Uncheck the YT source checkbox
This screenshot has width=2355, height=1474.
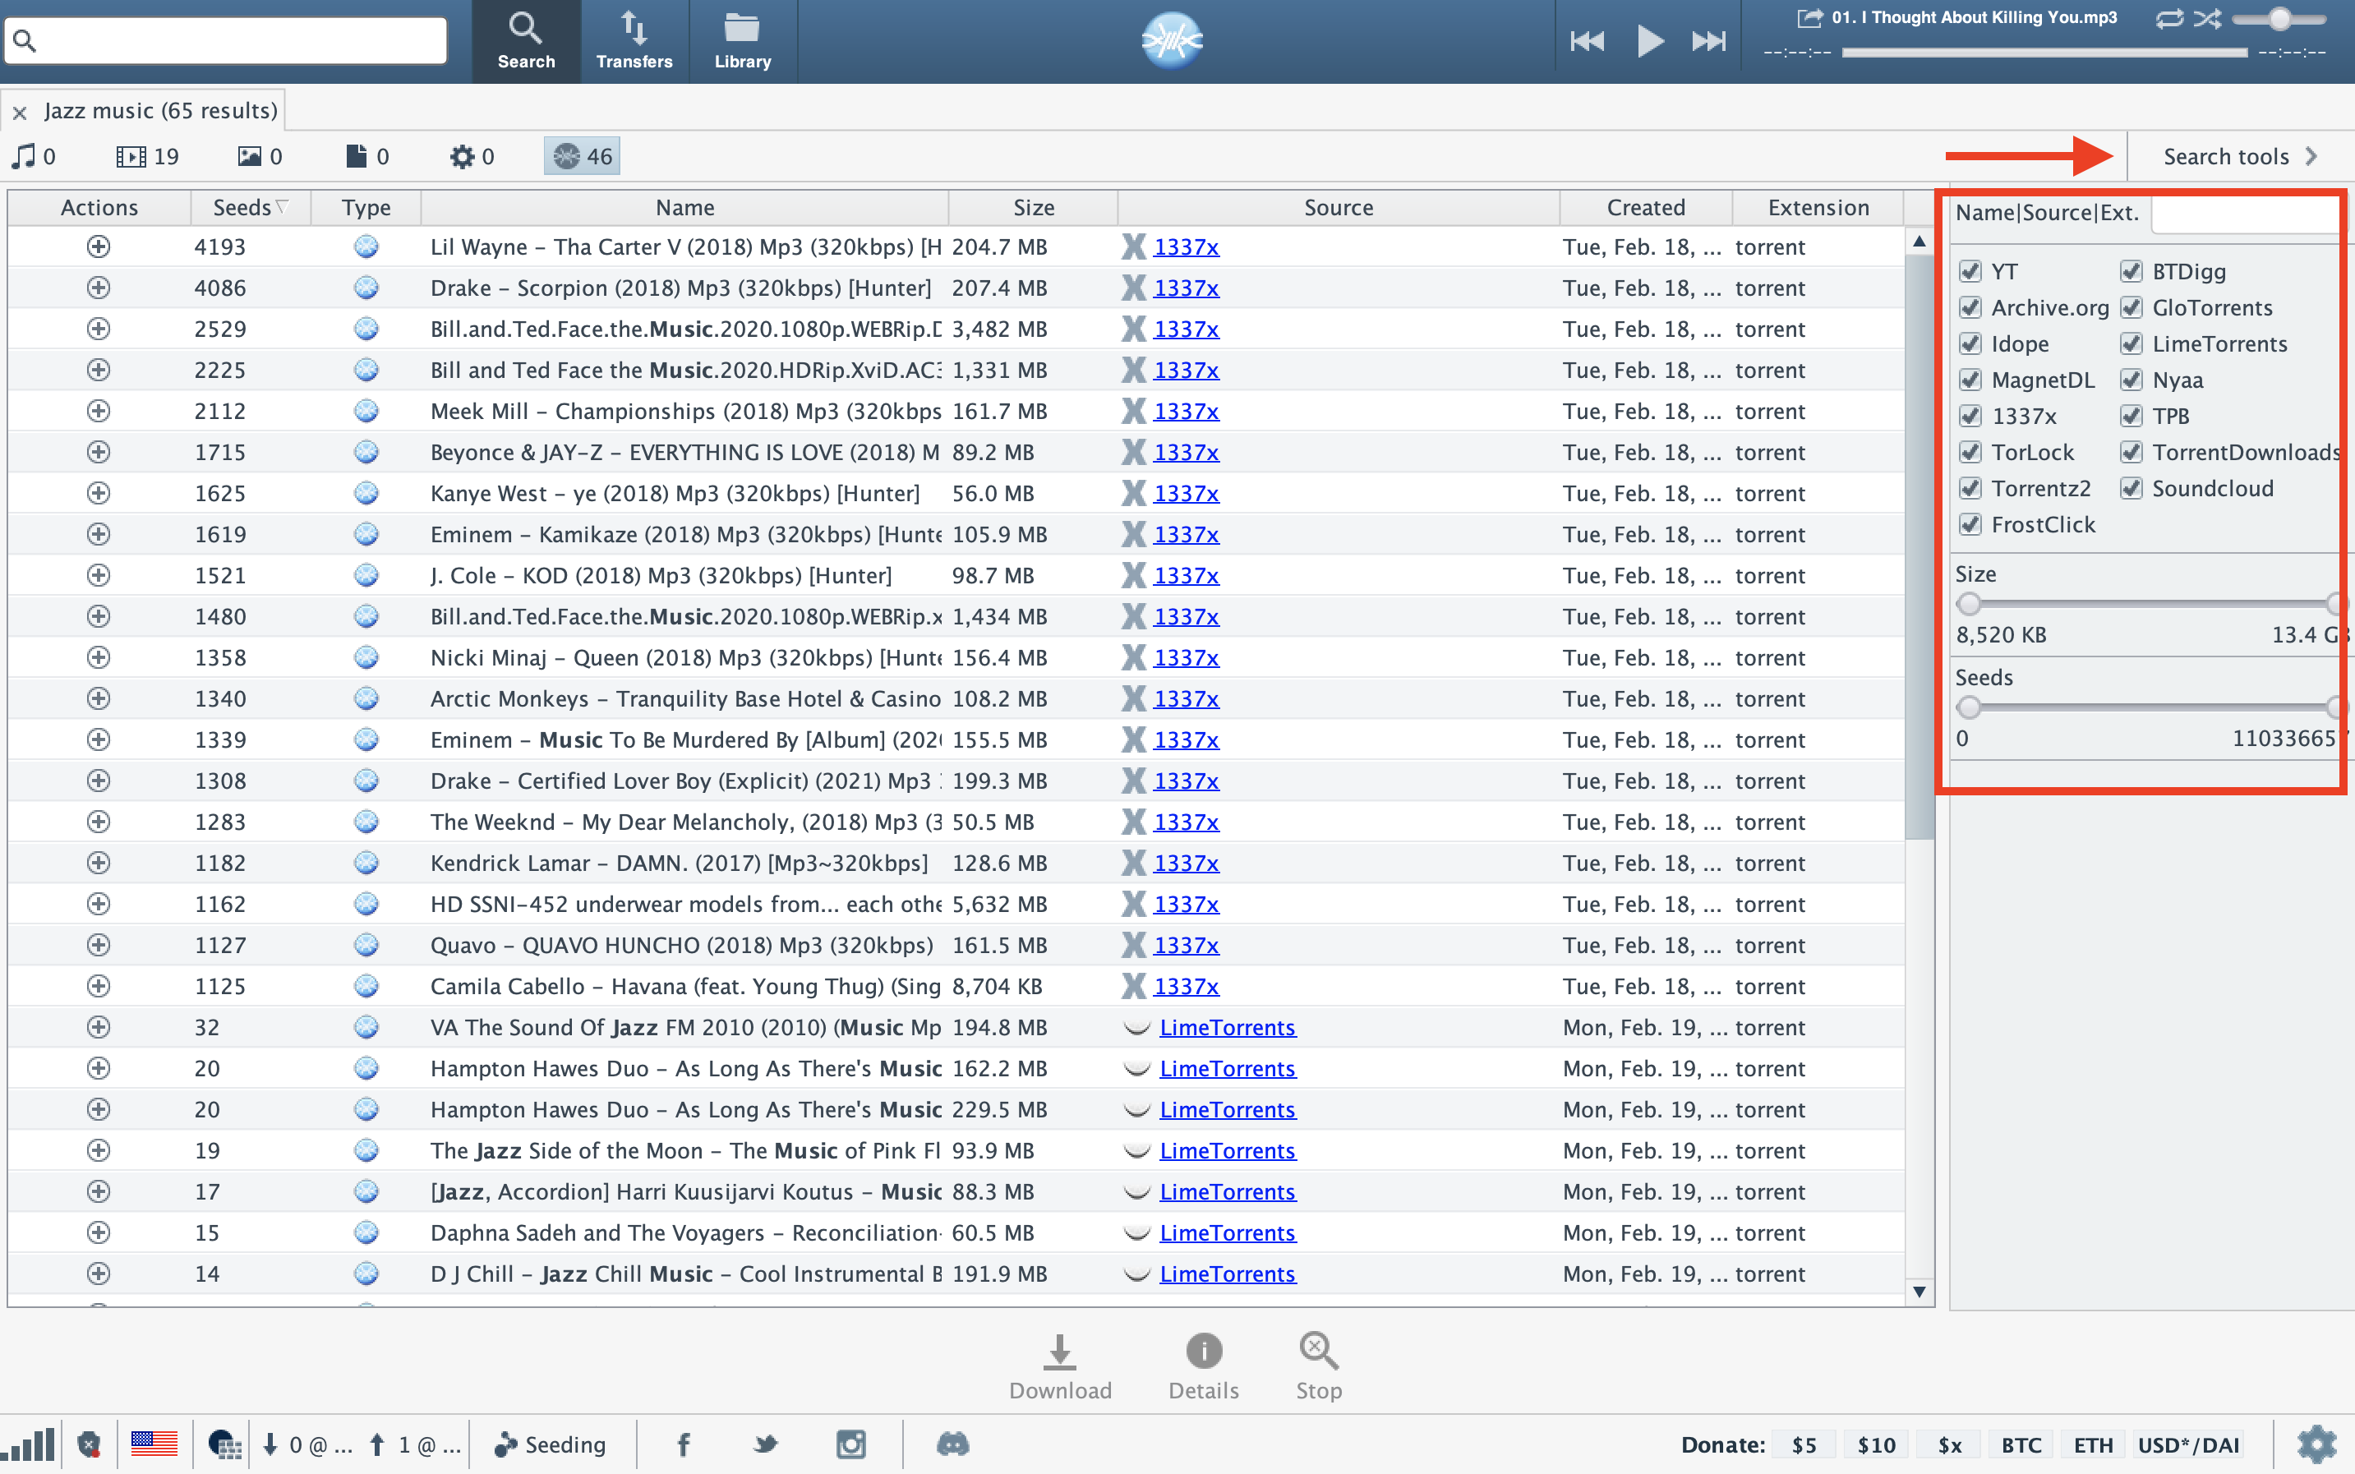pyautogui.click(x=1970, y=271)
